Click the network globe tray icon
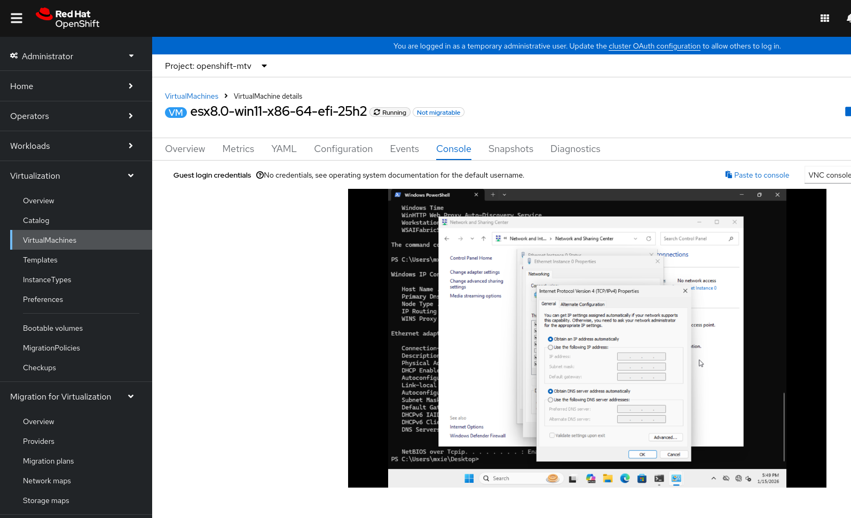Screen dimensions: 851x518 [x=738, y=479]
